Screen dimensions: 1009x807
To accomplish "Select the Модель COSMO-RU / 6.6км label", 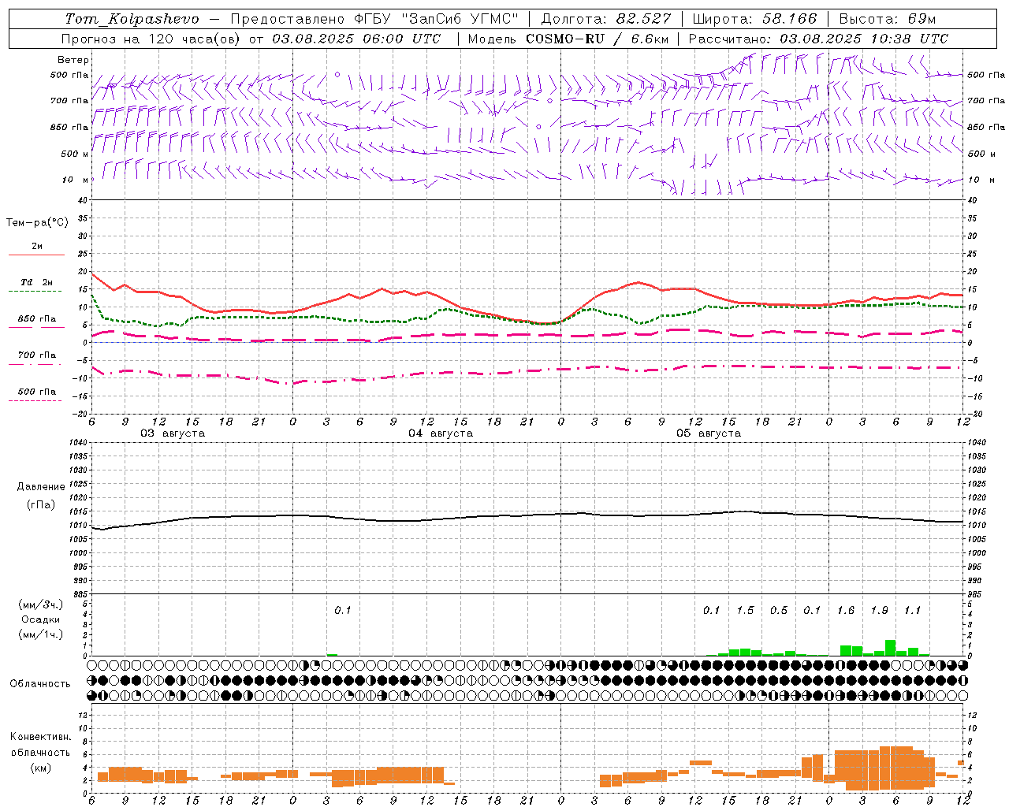I will click(x=568, y=39).
